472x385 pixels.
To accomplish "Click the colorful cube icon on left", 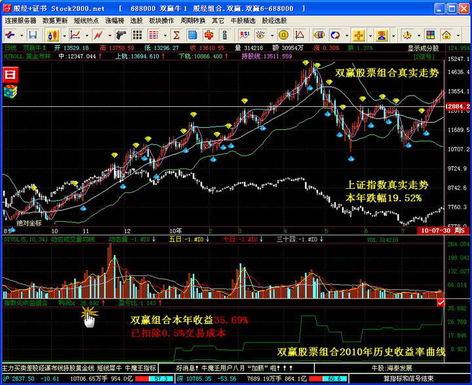I will [10, 89].
